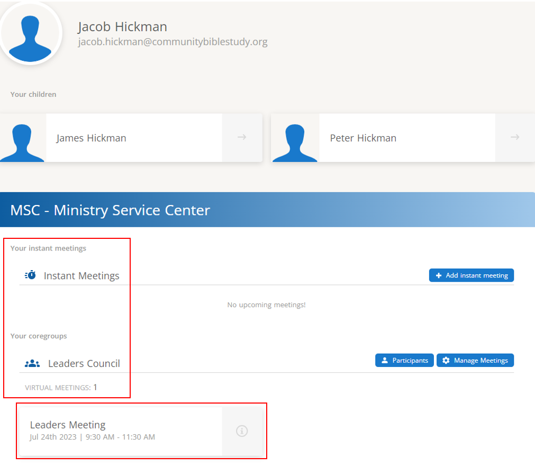Click the jacob.hickman email address
Screen dimensions: 535x465
point(173,42)
